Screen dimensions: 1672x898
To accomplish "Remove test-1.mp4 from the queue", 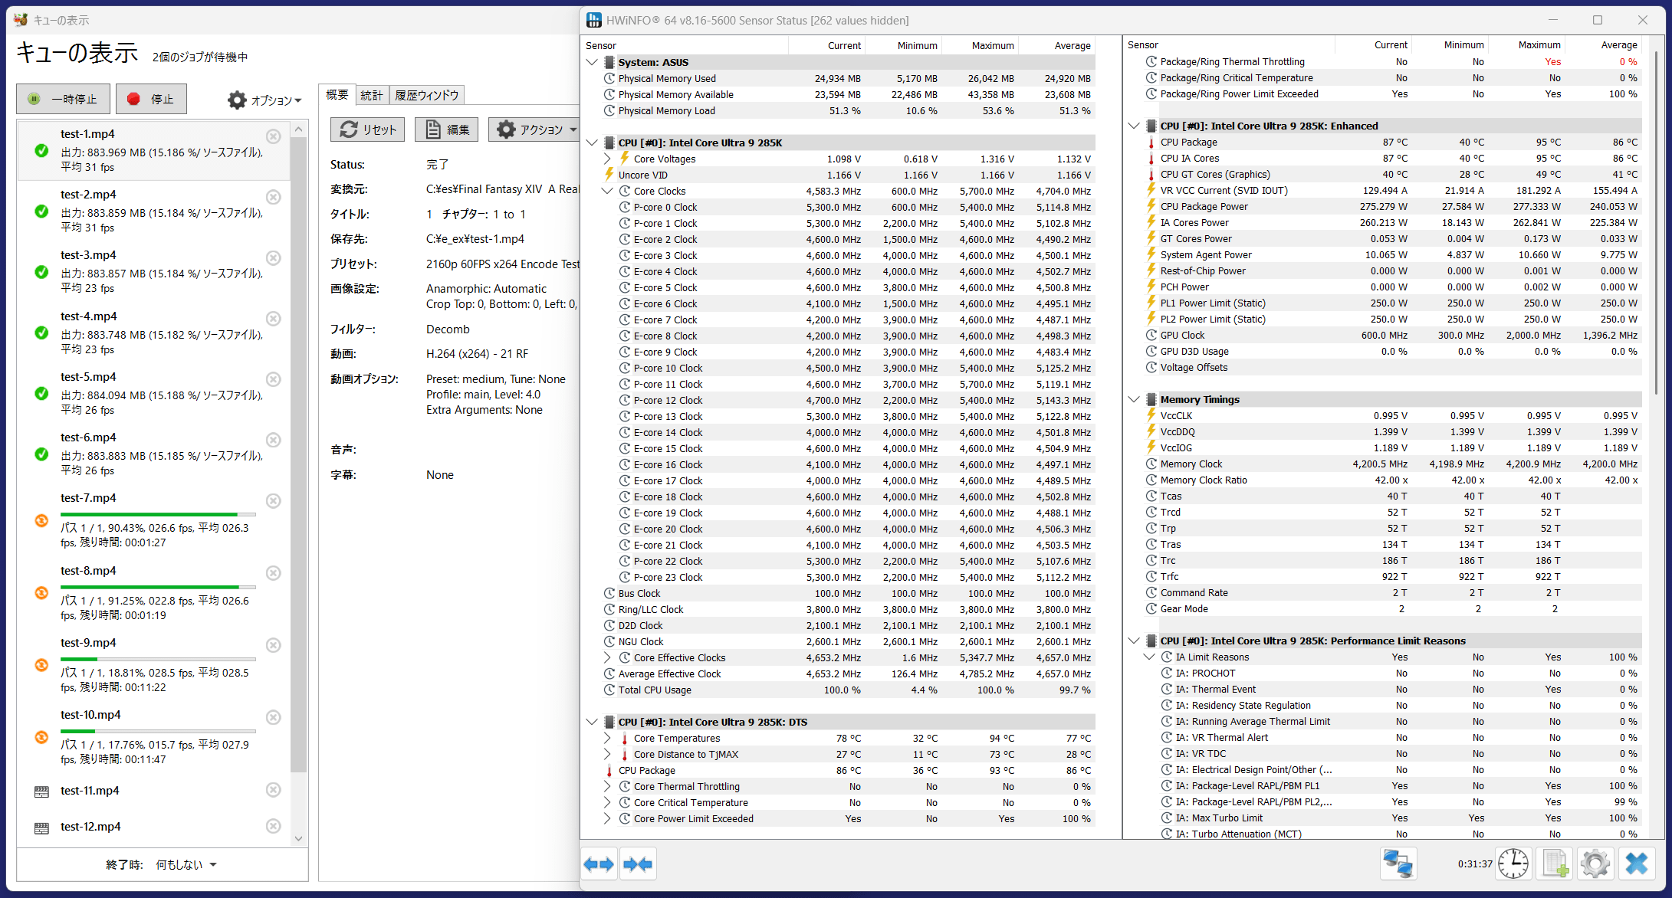I will 273,136.
